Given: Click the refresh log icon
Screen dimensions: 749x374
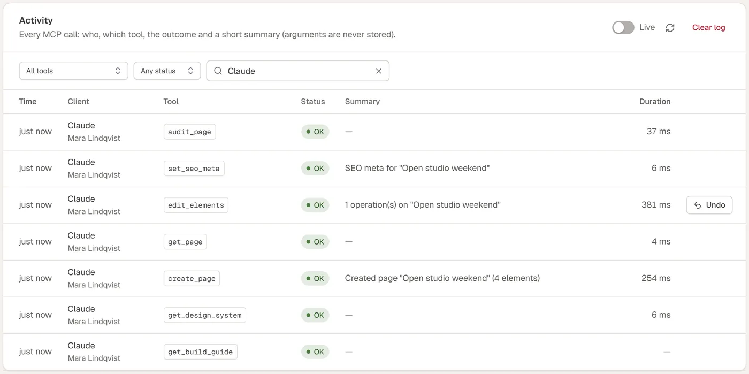Looking at the screenshot, I should tap(670, 28).
